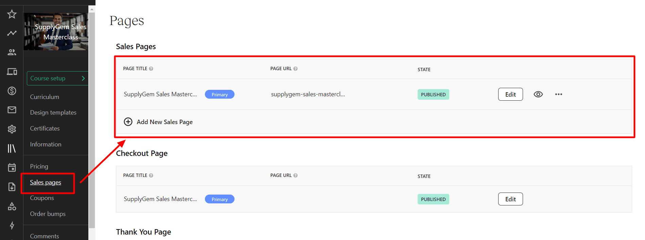Image resolution: width=645 pixels, height=240 pixels.
Task: Click the help icon beside Sales Pages PAGE URL
Action: 296,68
